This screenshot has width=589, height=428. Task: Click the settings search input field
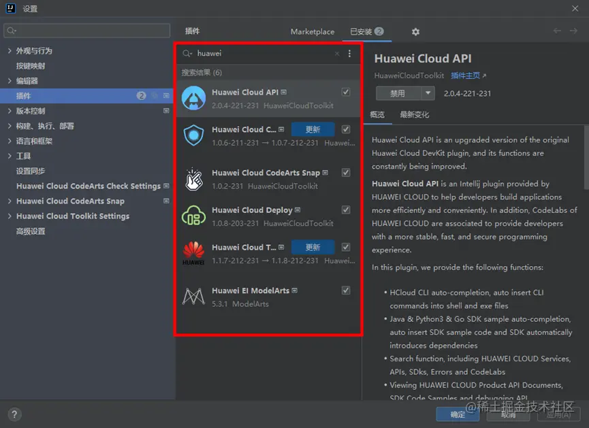point(86,31)
